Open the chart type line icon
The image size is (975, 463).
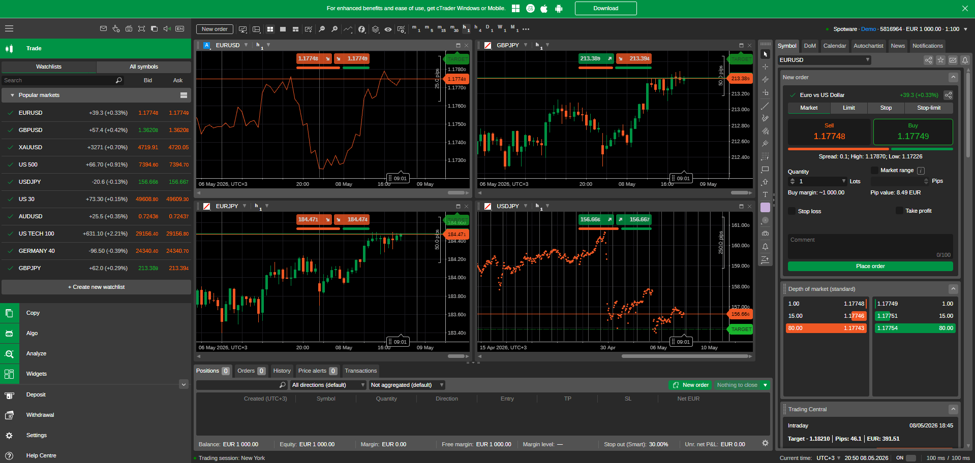(x=348, y=29)
